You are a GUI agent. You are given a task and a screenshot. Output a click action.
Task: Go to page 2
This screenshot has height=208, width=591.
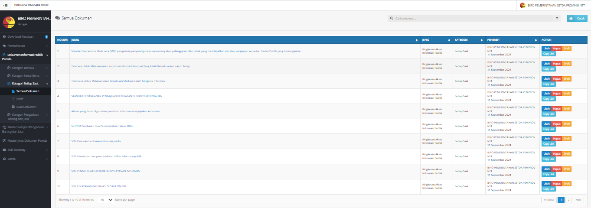point(568,200)
